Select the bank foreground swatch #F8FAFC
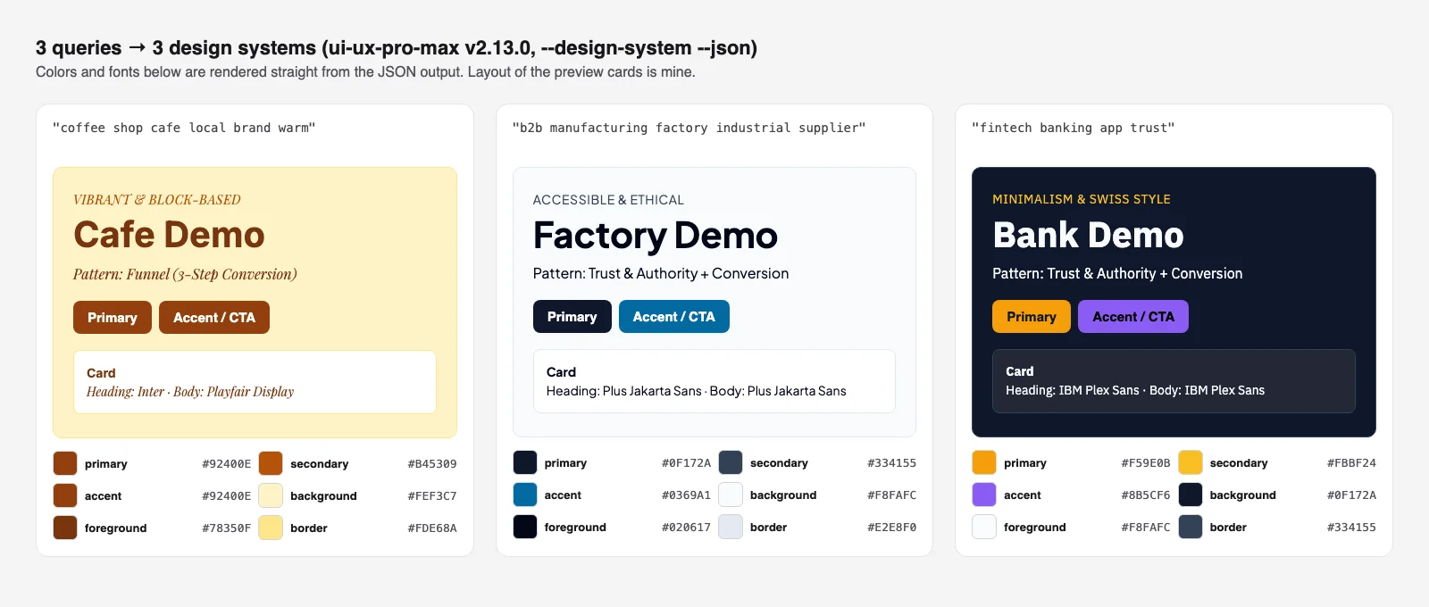 pyautogui.click(x=984, y=527)
